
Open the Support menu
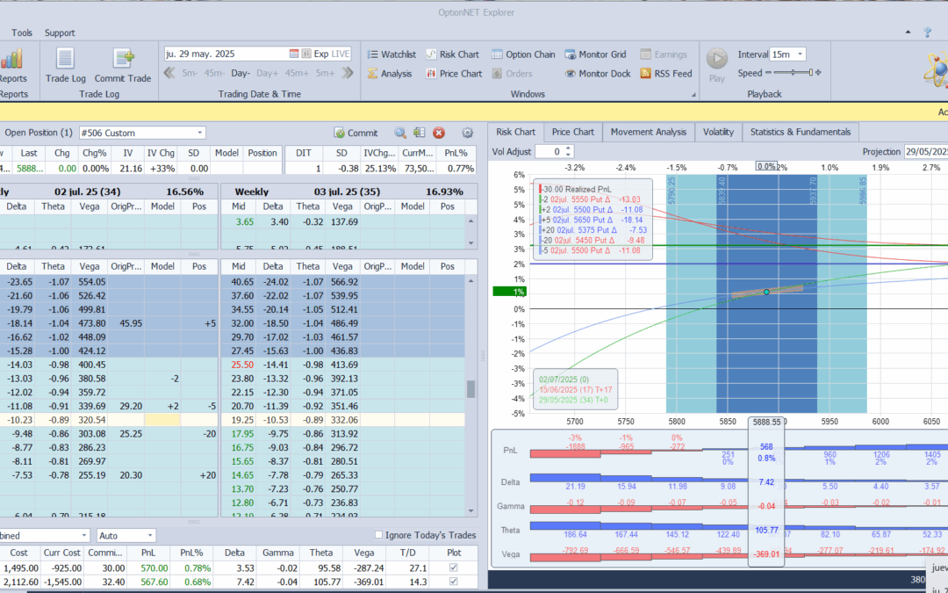click(x=60, y=33)
